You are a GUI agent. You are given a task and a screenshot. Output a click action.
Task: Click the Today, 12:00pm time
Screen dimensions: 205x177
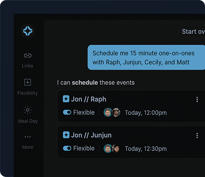(x=146, y=113)
